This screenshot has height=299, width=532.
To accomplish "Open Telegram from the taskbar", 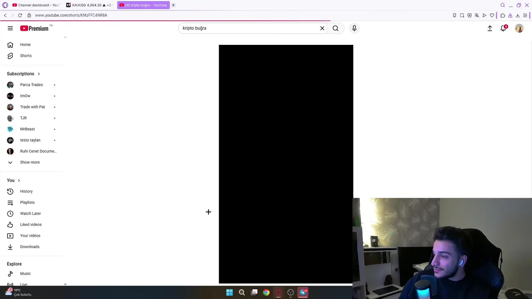I will 303,292.
